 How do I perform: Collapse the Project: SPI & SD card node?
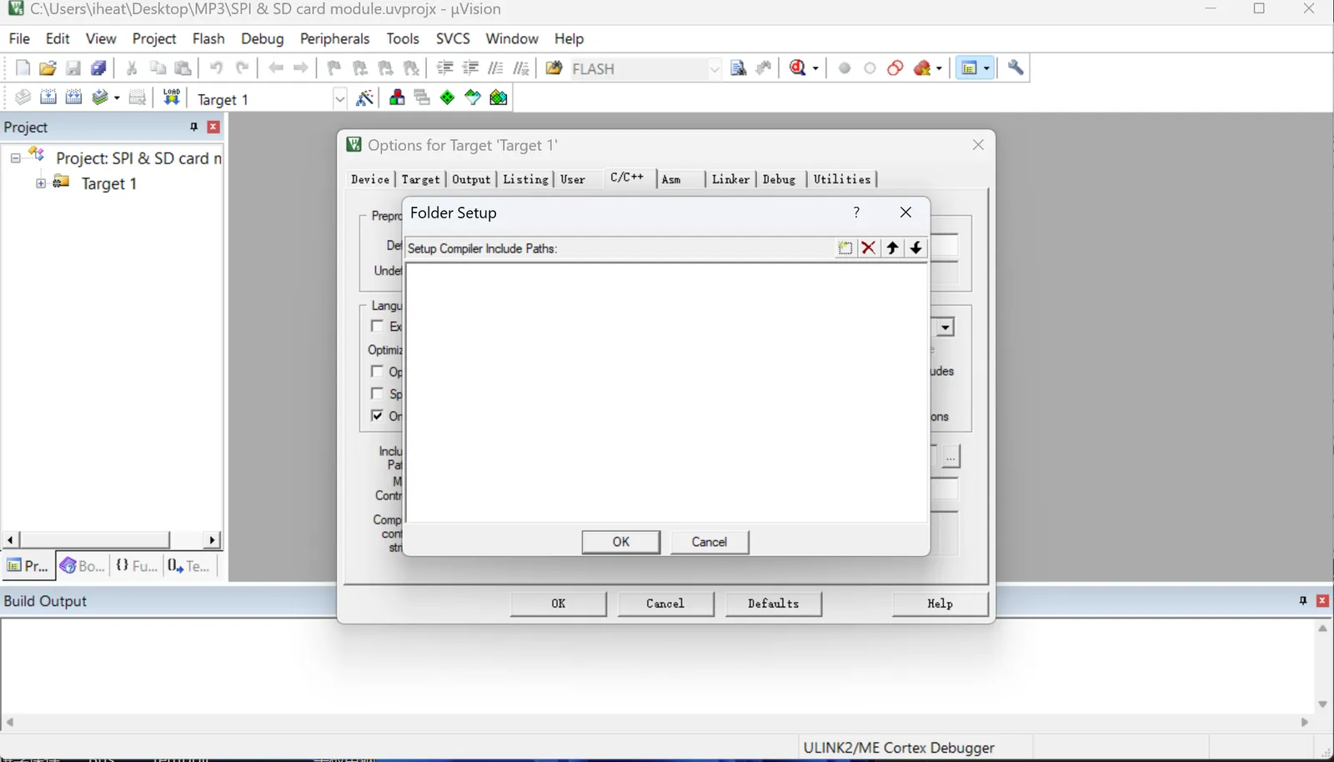15,158
